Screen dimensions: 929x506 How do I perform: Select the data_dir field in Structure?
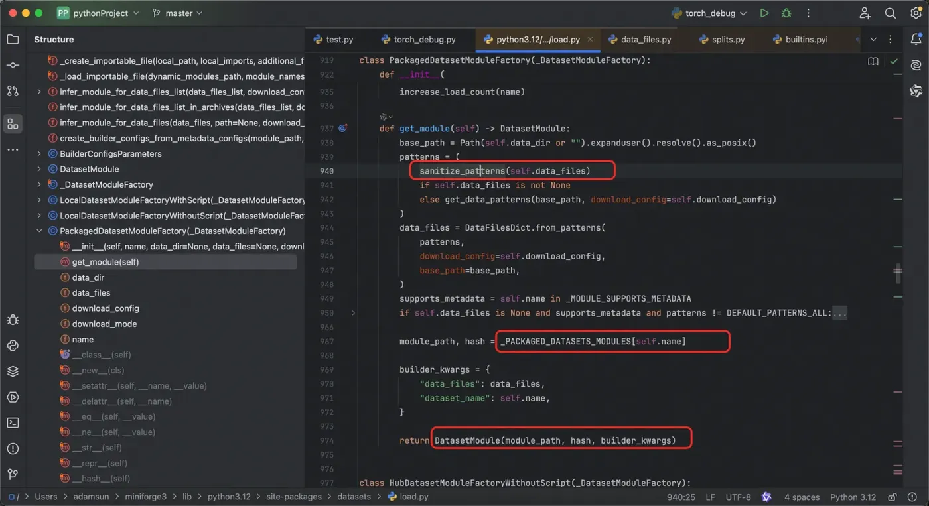88,277
